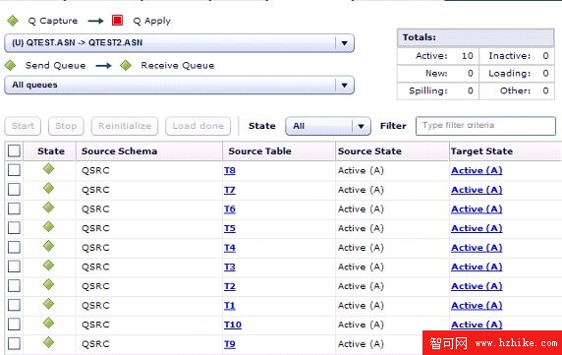Click the green state diamond in T7 row
The image size is (562, 355).
pyautogui.click(x=48, y=188)
